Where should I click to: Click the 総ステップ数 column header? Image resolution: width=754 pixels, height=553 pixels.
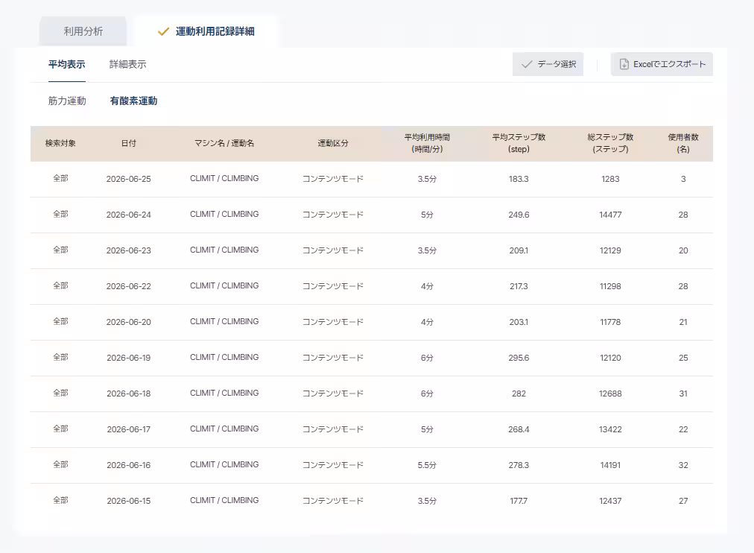coord(610,143)
